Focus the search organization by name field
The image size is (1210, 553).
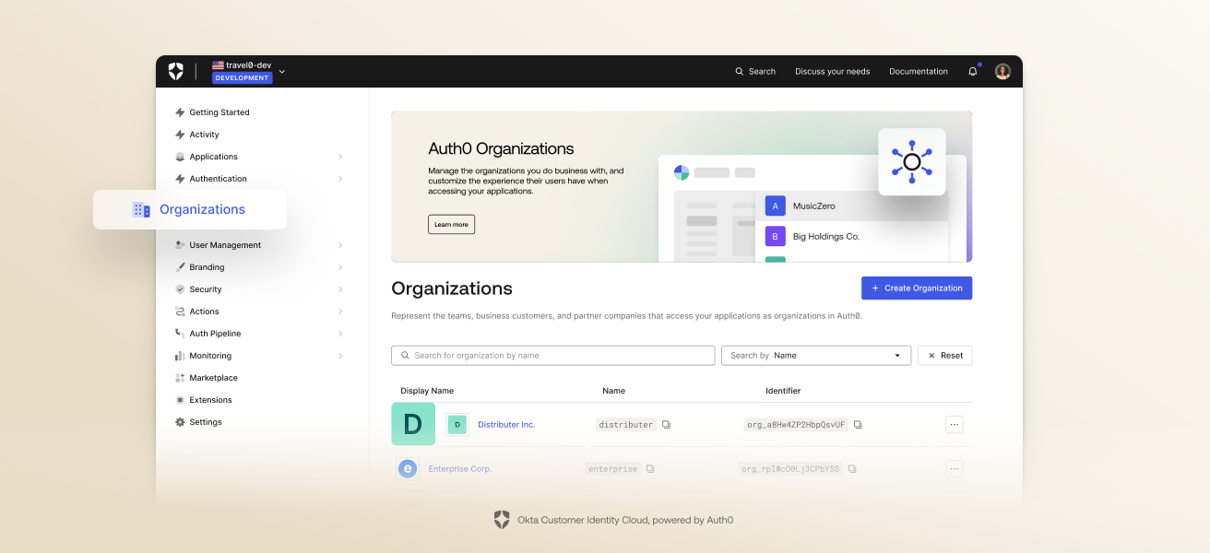click(553, 356)
